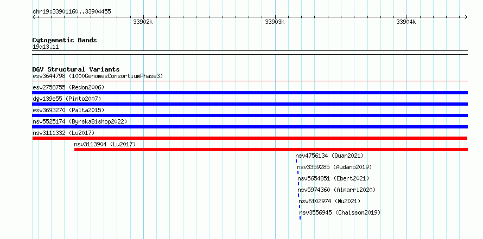483x239 pixels.
Task: Open the nsv3556945 (Chaisson2019) label
Action: click(x=340, y=212)
